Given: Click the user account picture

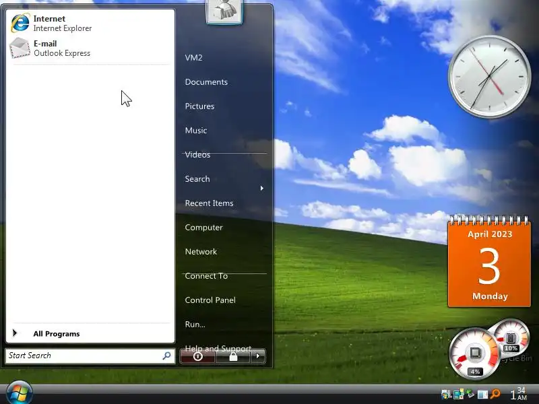Looking at the screenshot, I should [224, 11].
